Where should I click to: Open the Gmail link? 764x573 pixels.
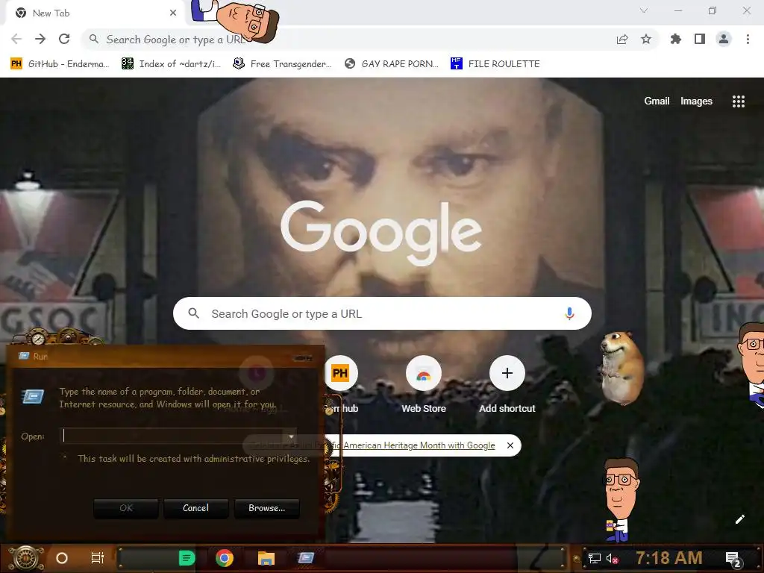[657, 101]
